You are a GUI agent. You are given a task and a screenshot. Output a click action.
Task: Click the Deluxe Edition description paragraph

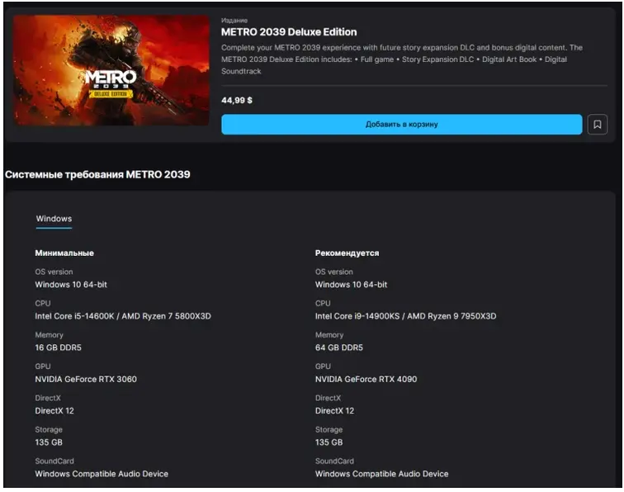[402, 59]
